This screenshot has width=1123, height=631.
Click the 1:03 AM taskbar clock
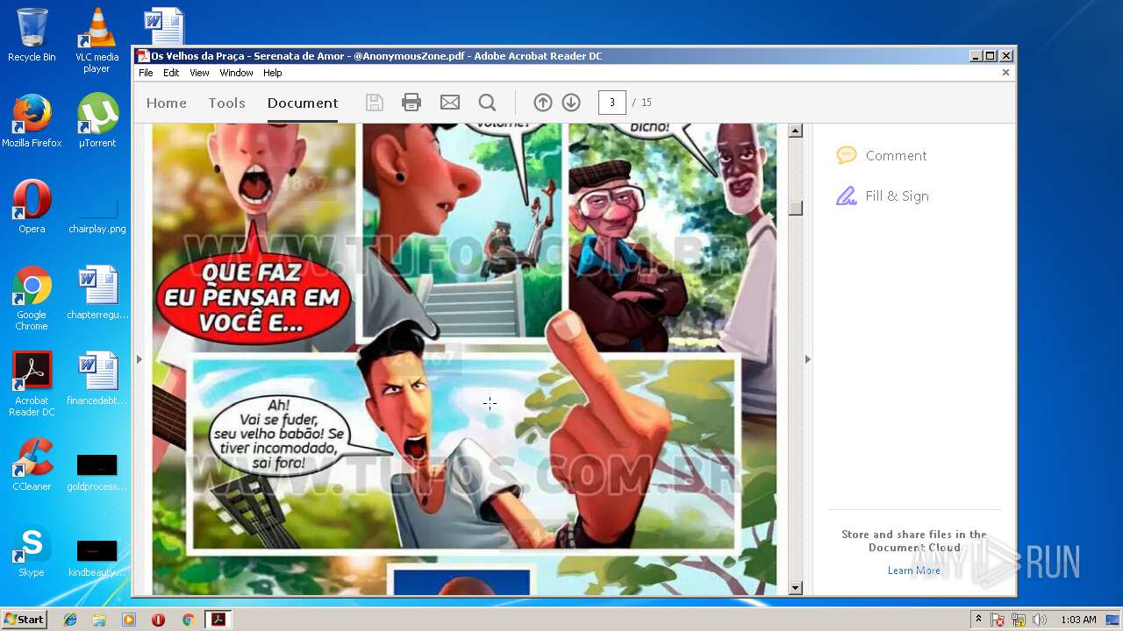(x=1078, y=620)
